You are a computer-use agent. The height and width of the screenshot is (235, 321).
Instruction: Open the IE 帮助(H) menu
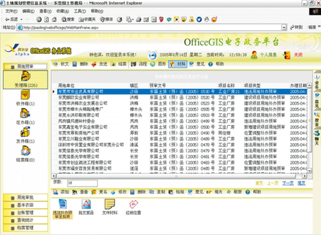[97, 11]
